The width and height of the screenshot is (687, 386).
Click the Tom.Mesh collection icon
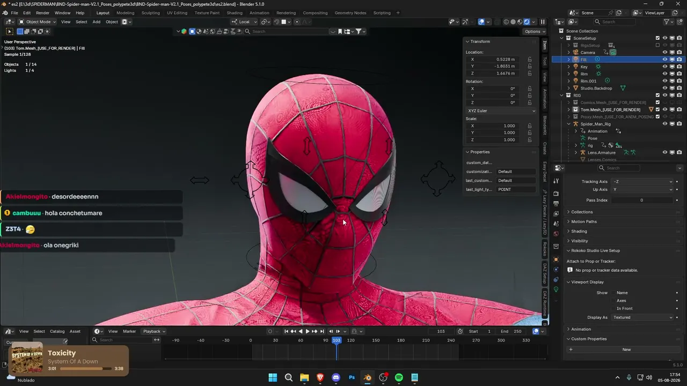576,109
